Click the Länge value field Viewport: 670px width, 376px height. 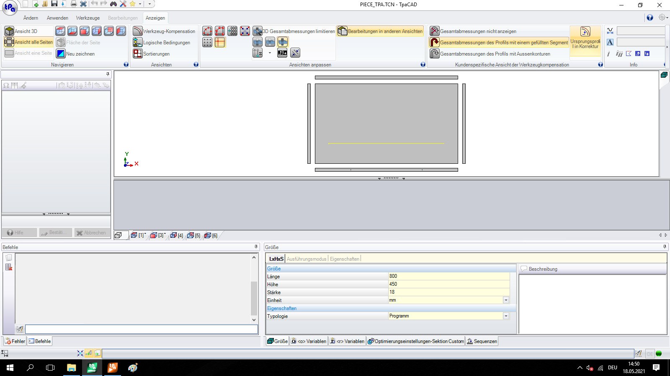448,276
